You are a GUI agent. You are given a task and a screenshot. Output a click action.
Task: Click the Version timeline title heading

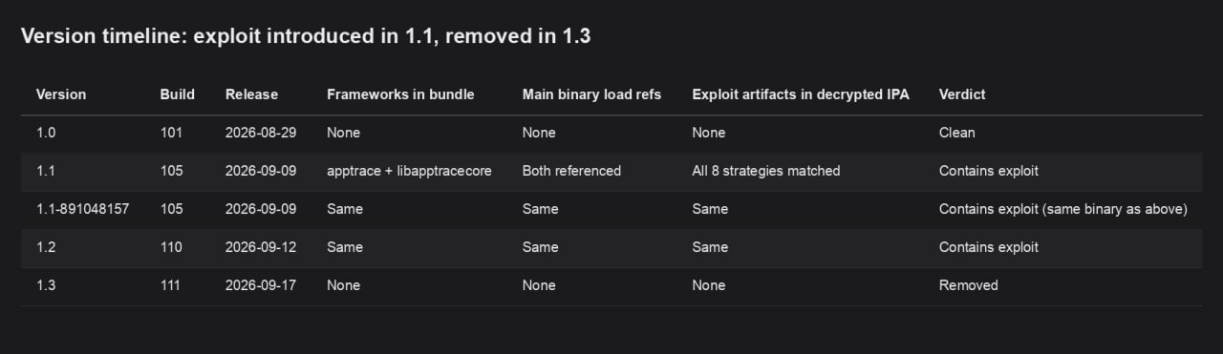(306, 36)
